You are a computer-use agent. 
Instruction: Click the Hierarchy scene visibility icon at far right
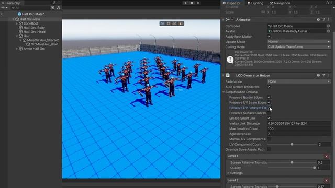pos(59,8)
